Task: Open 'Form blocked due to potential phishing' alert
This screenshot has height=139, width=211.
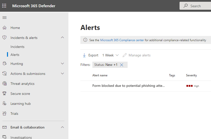Action: point(129,86)
